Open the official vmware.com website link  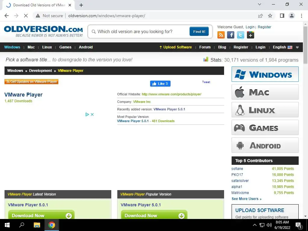(171, 94)
